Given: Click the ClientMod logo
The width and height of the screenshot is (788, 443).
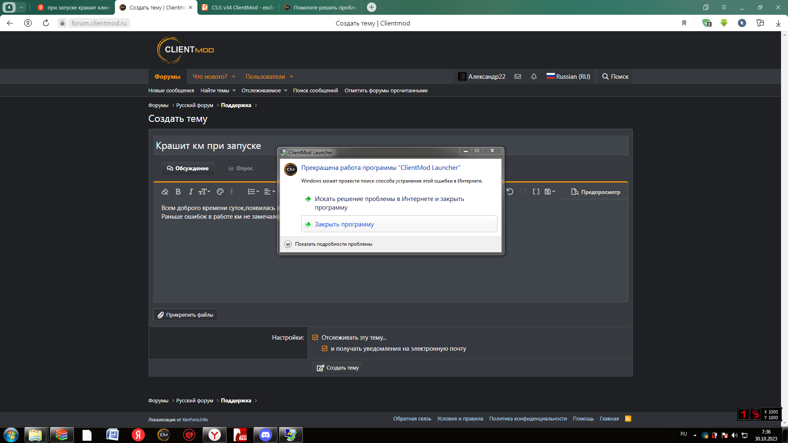Looking at the screenshot, I should coord(186,50).
